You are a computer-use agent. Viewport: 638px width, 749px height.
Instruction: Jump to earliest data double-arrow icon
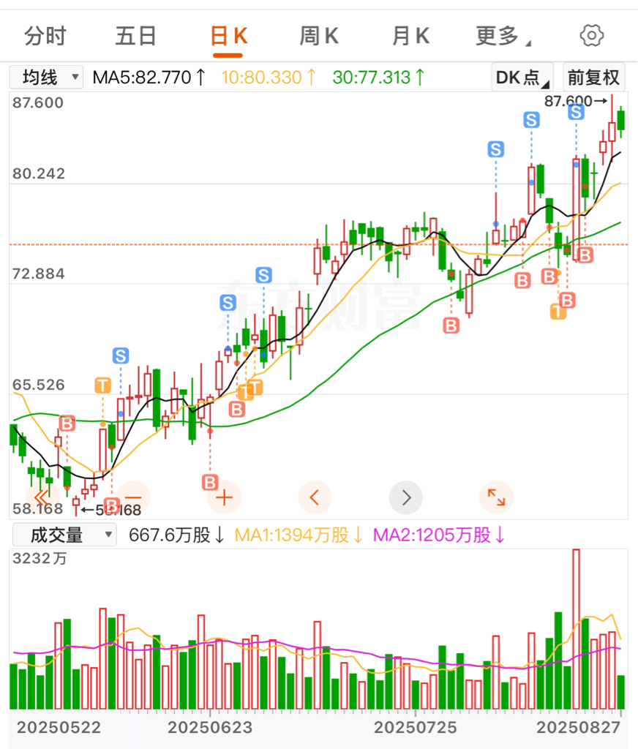42,497
